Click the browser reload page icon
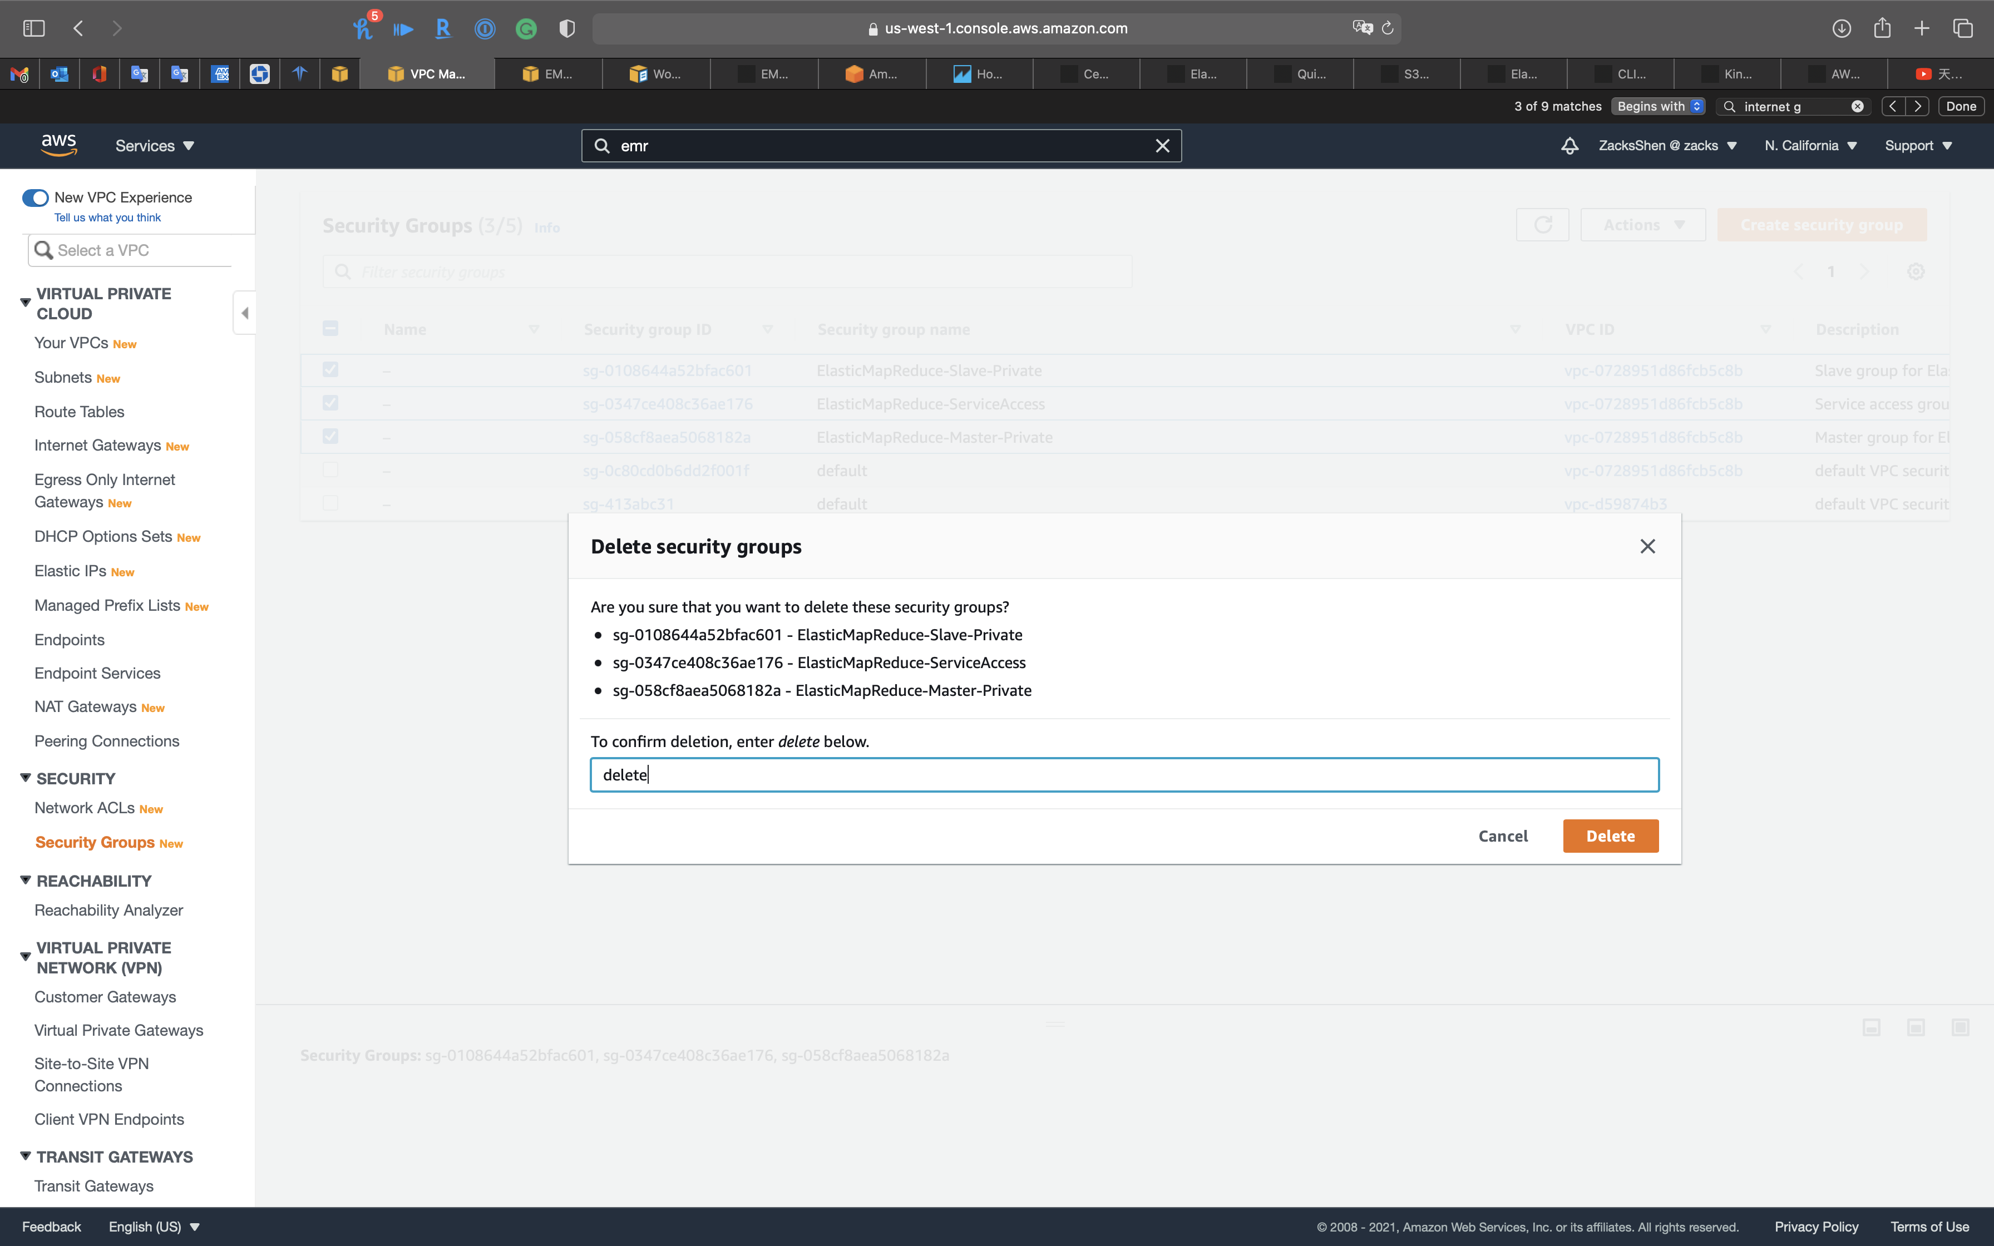 coord(1388,28)
